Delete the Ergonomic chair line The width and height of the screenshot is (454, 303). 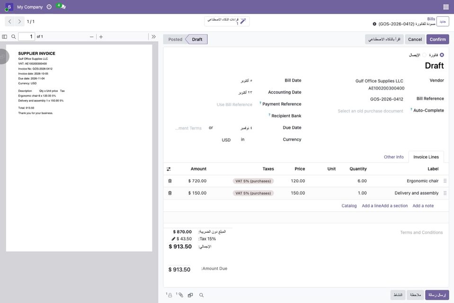pos(170,181)
